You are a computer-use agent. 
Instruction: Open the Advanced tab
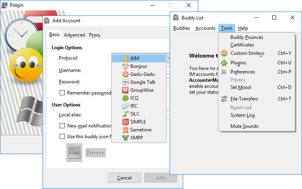pyautogui.click(x=74, y=35)
